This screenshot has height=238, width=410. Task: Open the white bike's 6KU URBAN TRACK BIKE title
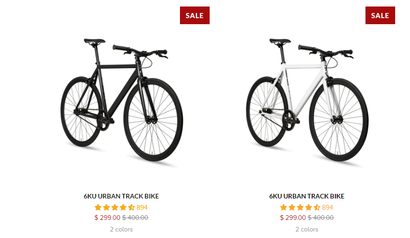307,196
